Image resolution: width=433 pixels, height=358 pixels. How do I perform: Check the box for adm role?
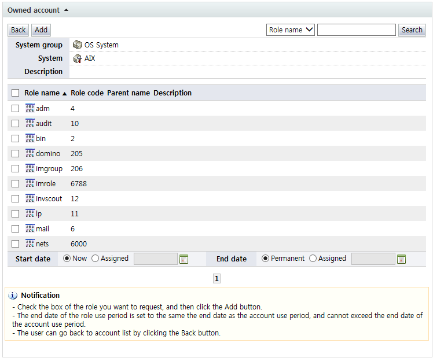click(16, 108)
